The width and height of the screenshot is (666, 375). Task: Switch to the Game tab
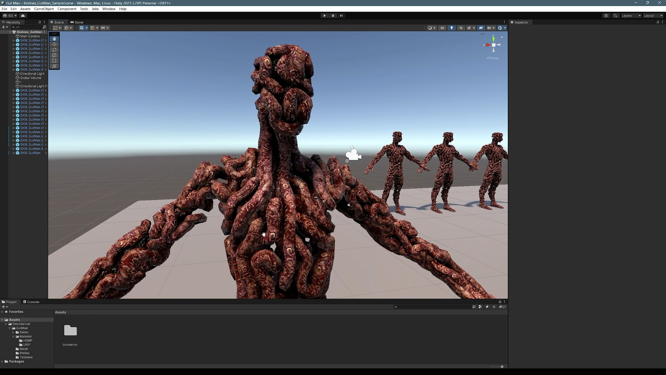point(77,22)
